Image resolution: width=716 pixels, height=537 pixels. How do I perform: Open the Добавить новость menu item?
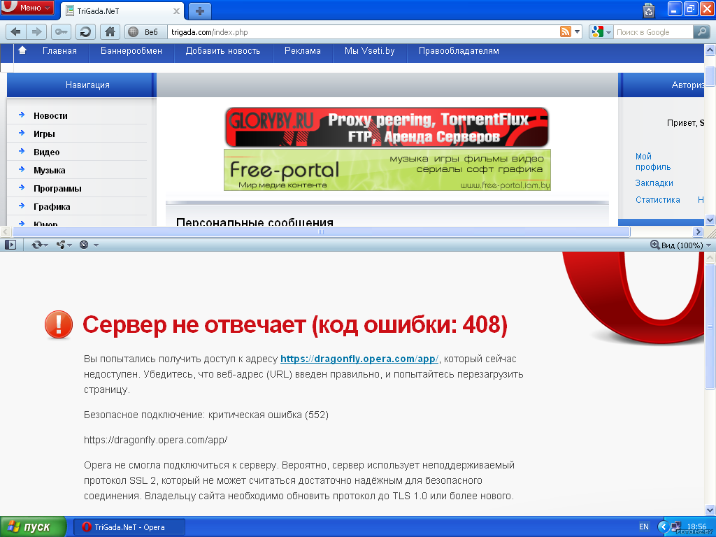pyautogui.click(x=223, y=50)
